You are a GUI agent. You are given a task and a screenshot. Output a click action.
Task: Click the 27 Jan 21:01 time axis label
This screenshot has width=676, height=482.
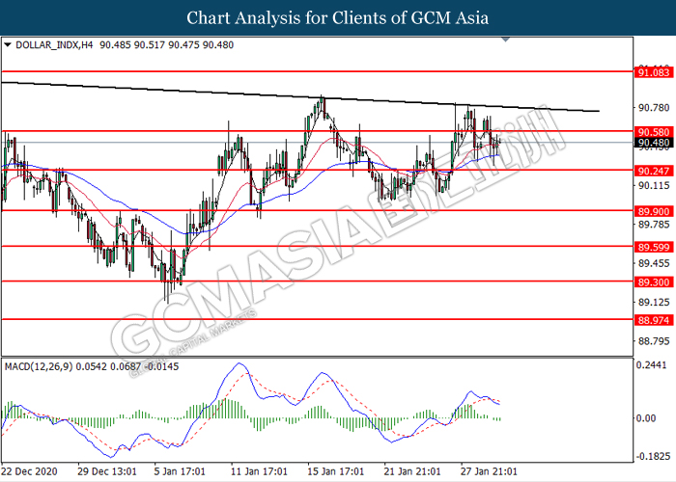pyautogui.click(x=489, y=471)
